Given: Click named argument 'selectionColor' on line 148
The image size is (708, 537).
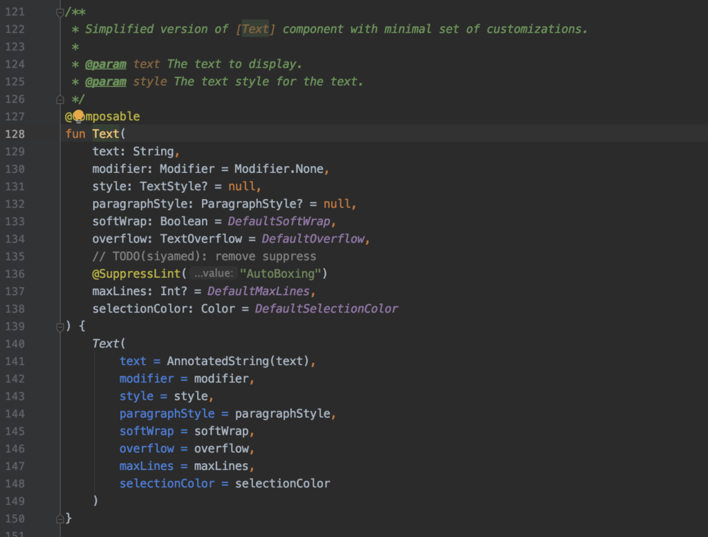Looking at the screenshot, I should (167, 484).
